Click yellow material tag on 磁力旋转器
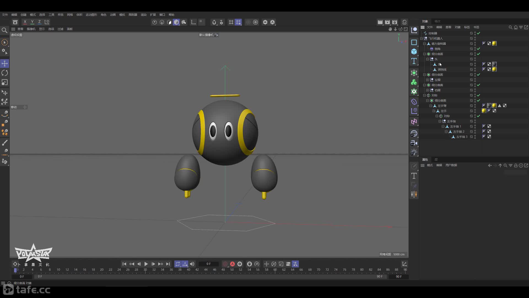The height and width of the screenshot is (298, 529). tap(494, 43)
